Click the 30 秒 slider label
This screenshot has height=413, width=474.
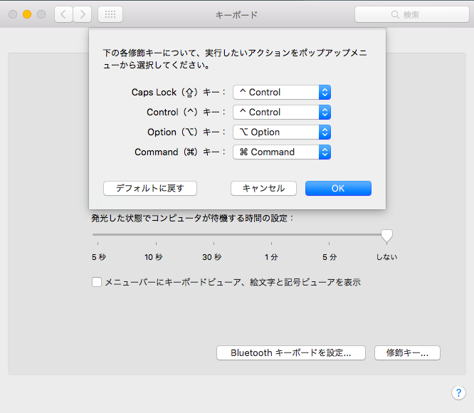coord(212,257)
